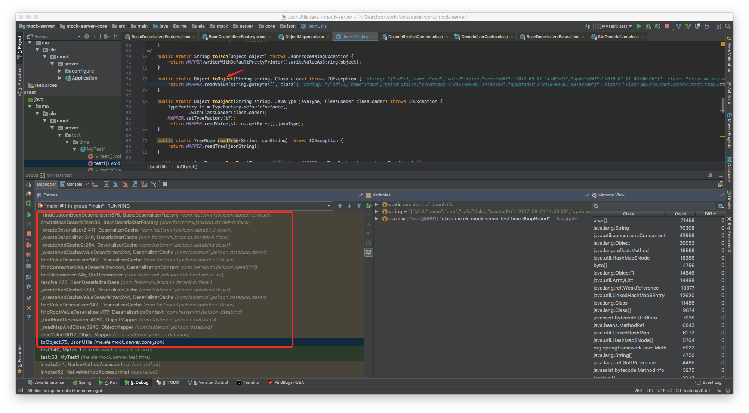
Task: Click the search magnifier in toolbar
Action: tap(727, 26)
